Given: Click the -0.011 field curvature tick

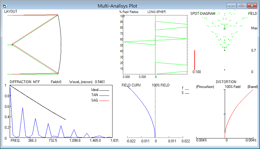Looking at the screenshot, I should [145, 141].
